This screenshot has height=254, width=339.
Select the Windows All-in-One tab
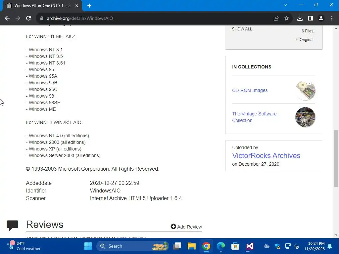tap(42, 6)
